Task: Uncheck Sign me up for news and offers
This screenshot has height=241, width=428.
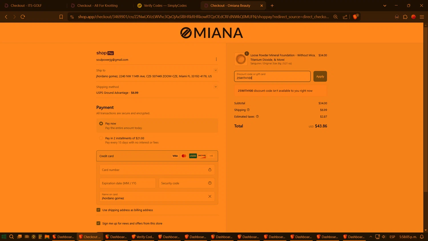Action: (98, 223)
